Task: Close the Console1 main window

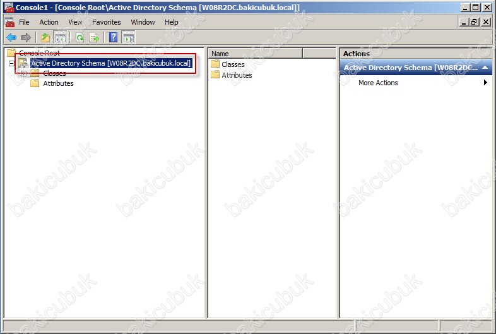Action: coord(487,8)
